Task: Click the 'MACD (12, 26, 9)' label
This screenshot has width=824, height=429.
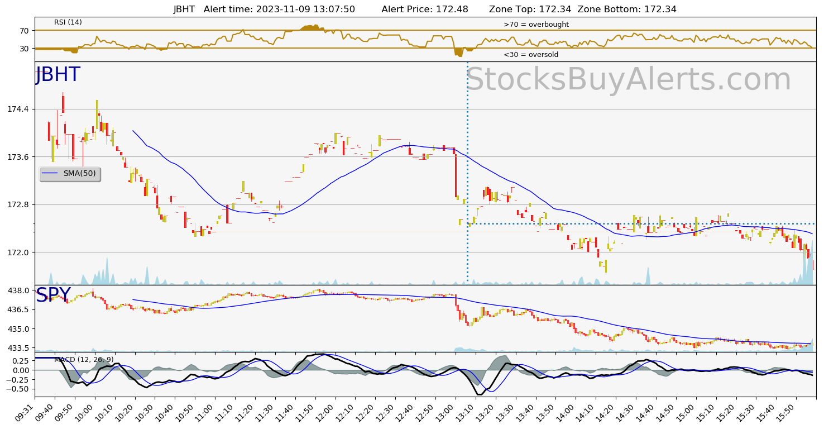Action: (x=84, y=359)
